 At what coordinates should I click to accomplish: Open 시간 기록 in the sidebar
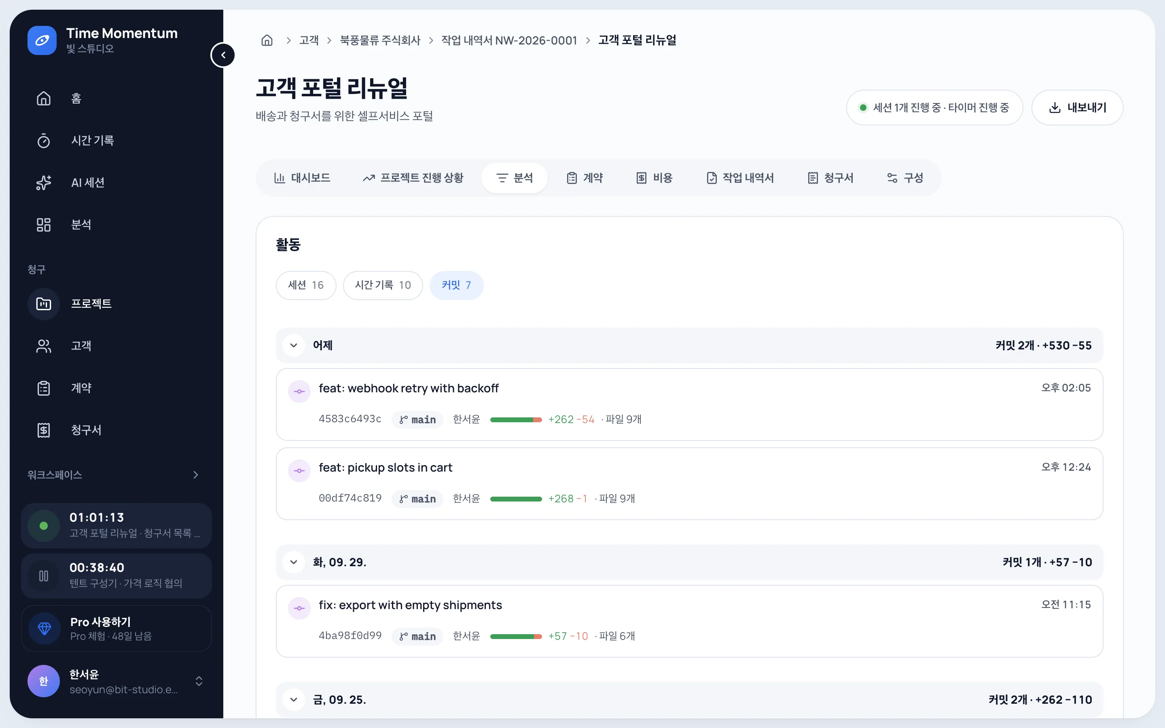[116, 141]
